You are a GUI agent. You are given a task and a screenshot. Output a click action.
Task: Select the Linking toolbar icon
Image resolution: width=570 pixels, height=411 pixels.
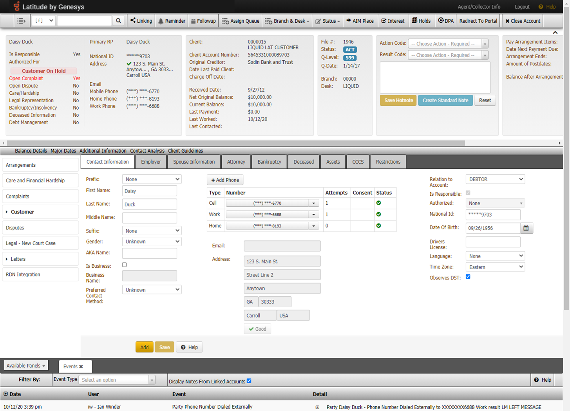pyautogui.click(x=141, y=21)
